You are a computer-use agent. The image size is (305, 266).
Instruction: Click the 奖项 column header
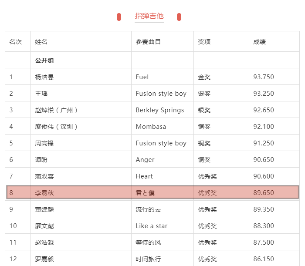coord(204,42)
